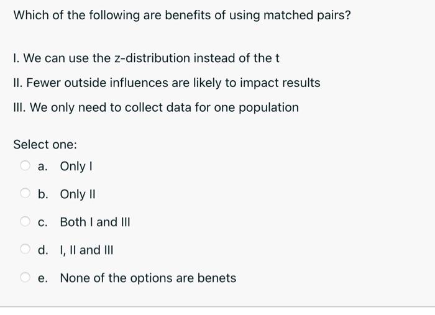This screenshot has width=435, height=315.
Task: Click the letter 'b.' option marker
Action: pos(43,194)
